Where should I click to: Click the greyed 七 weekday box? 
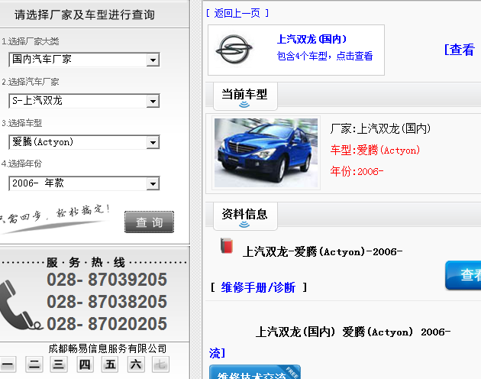click(160, 364)
